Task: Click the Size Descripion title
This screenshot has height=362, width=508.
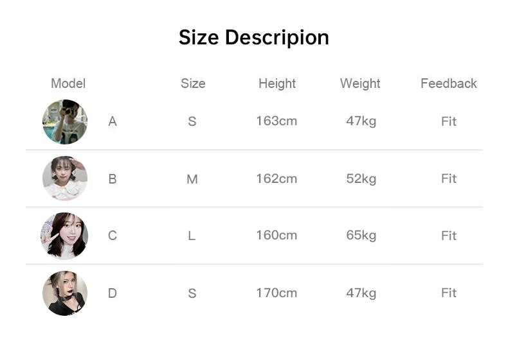Action: tap(254, 38)
